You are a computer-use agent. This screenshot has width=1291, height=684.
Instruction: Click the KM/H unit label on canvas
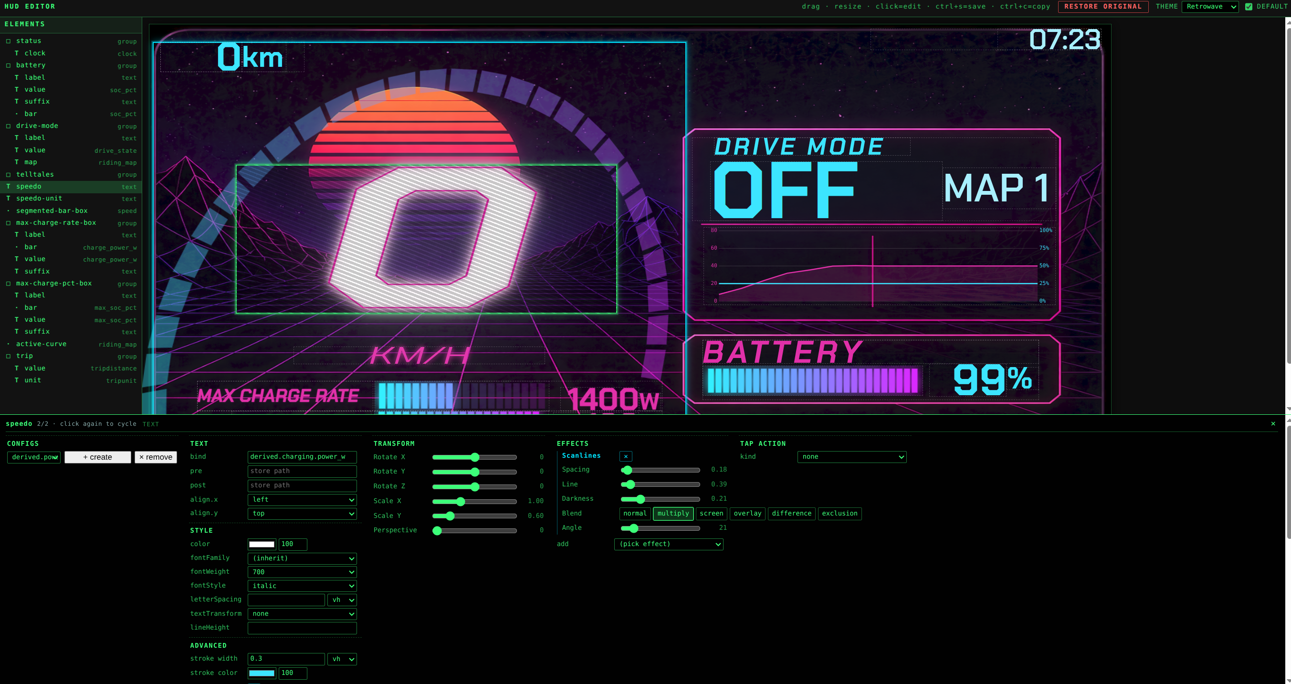420,356
